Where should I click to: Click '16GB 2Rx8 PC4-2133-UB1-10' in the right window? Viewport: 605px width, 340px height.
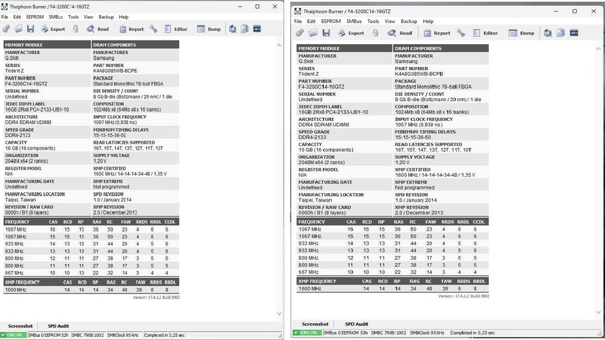[x=333, y=112]
